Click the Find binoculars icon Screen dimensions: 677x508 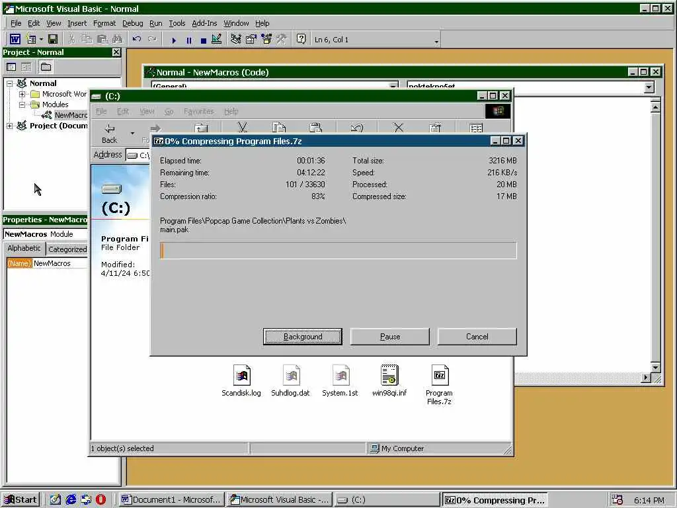(117, 39)
